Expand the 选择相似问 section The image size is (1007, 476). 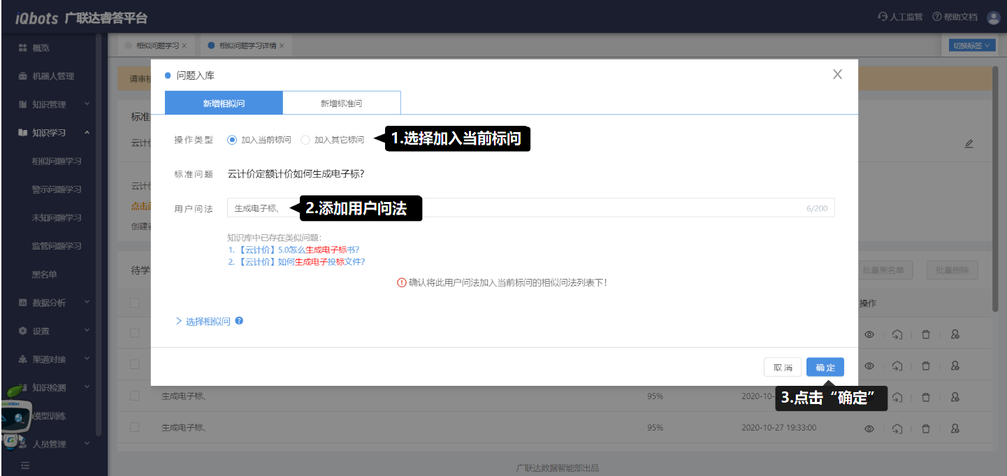(x=203, y=322)
